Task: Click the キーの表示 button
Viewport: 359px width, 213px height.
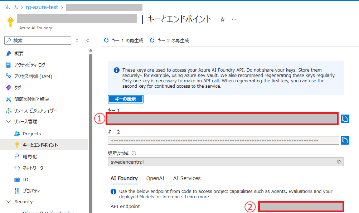Action: [126, 99]
